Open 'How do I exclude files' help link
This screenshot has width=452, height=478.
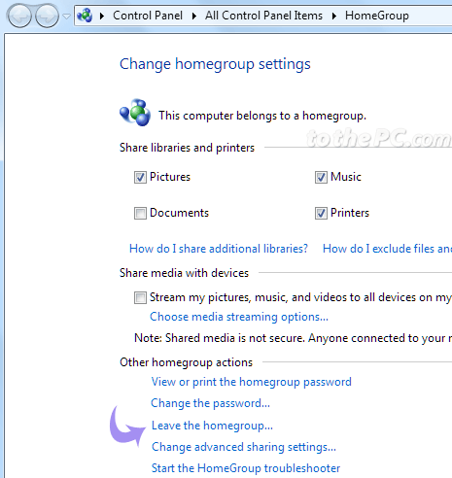pos(387,249)
